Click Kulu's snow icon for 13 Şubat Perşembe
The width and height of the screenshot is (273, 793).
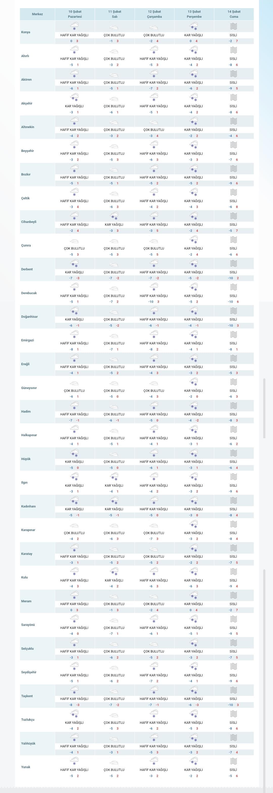click(x=194, y=571)
